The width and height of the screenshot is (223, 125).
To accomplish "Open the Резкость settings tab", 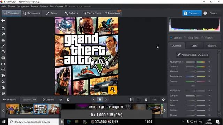I will point(212,46).
